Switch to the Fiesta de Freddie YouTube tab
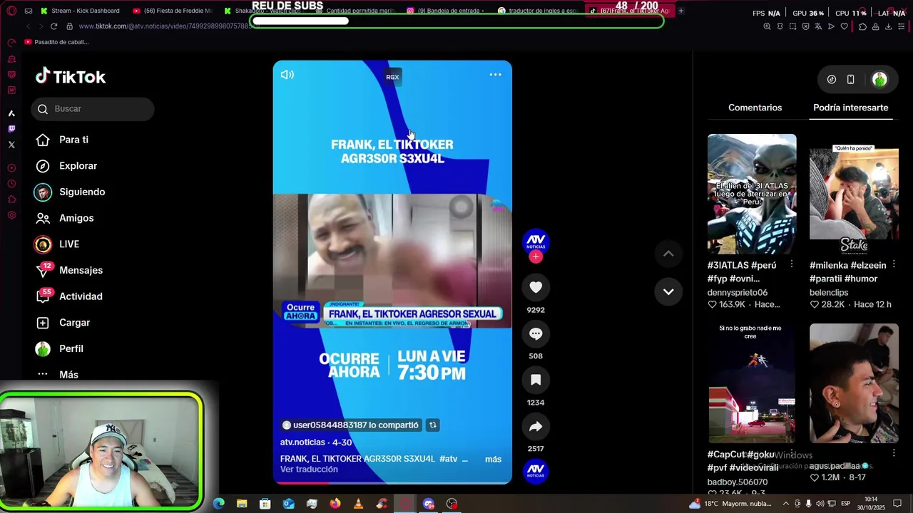Viewport: 913px width, 513px height. click(173, 11)
